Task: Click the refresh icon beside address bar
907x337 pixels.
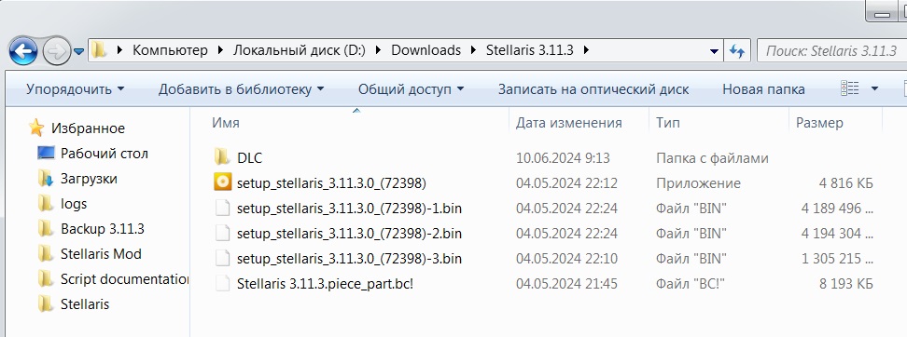Action: click(x=736, y=51)
